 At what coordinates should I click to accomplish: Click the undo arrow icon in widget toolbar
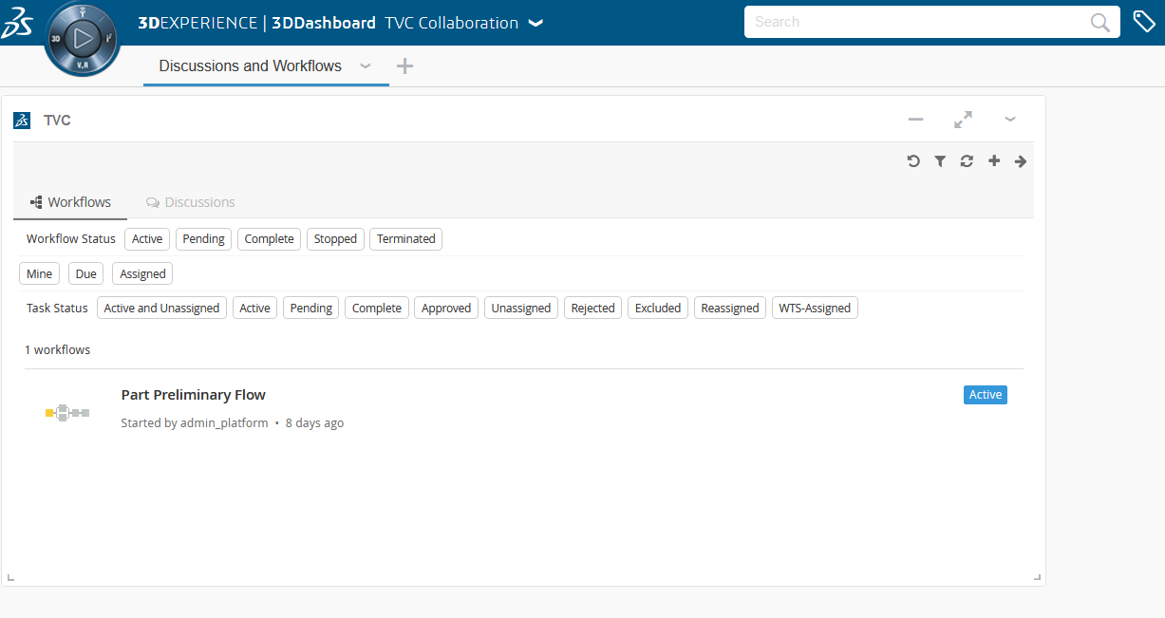click(x=913, y=161)
